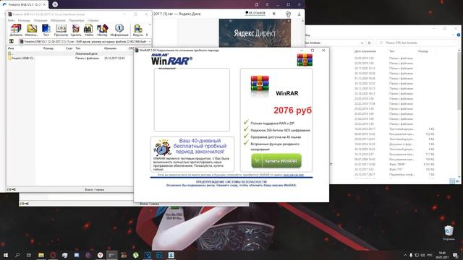The width and height of the screenshot is (463, 260).
Task: Open Task View from the taskbar
Action: tap(29, 255)
